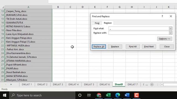Open the Find what dropdown arrow
Viewport: 177px width, 99px height.
coord(171,29)
